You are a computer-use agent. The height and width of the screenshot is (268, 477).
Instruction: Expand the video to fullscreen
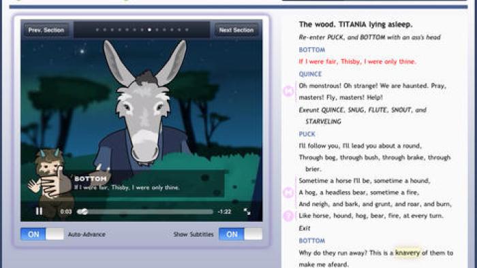pyautogui.click(x=247, y=212)
